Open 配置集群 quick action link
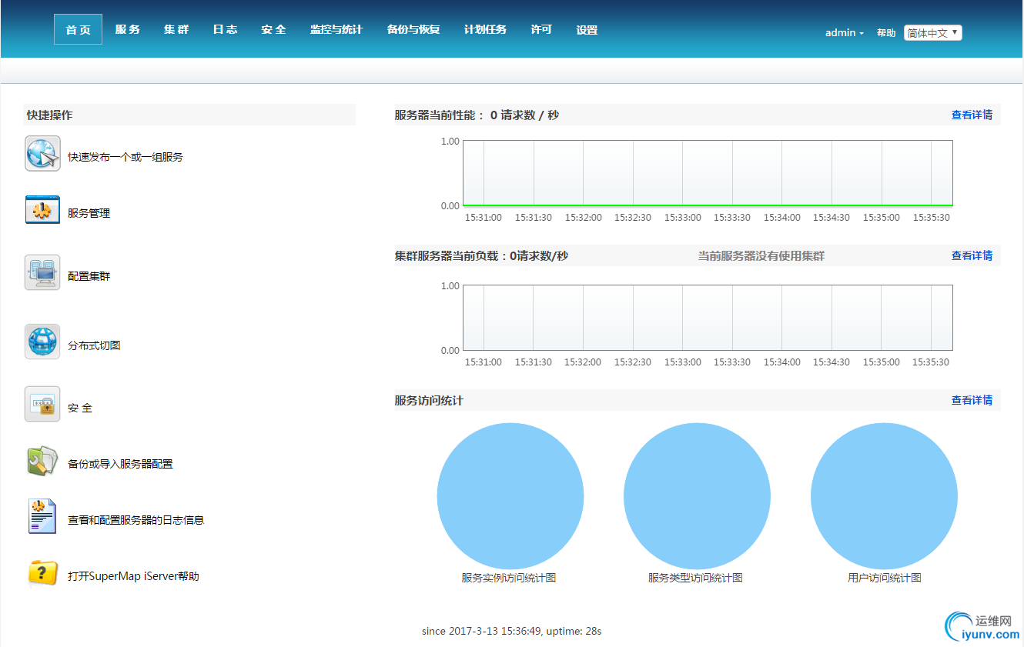The image size is (1024, 647). point(89,276)
